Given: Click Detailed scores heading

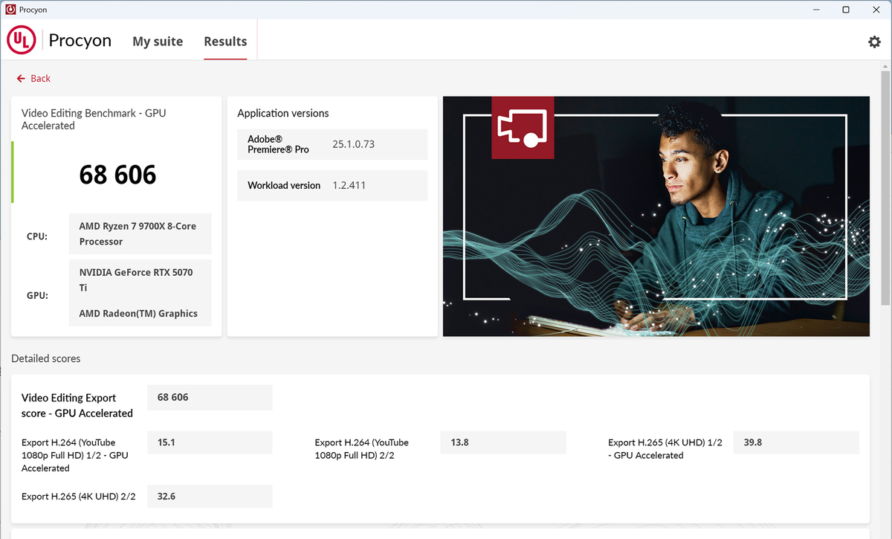Looking at the screenshot, I should point(45,358).
